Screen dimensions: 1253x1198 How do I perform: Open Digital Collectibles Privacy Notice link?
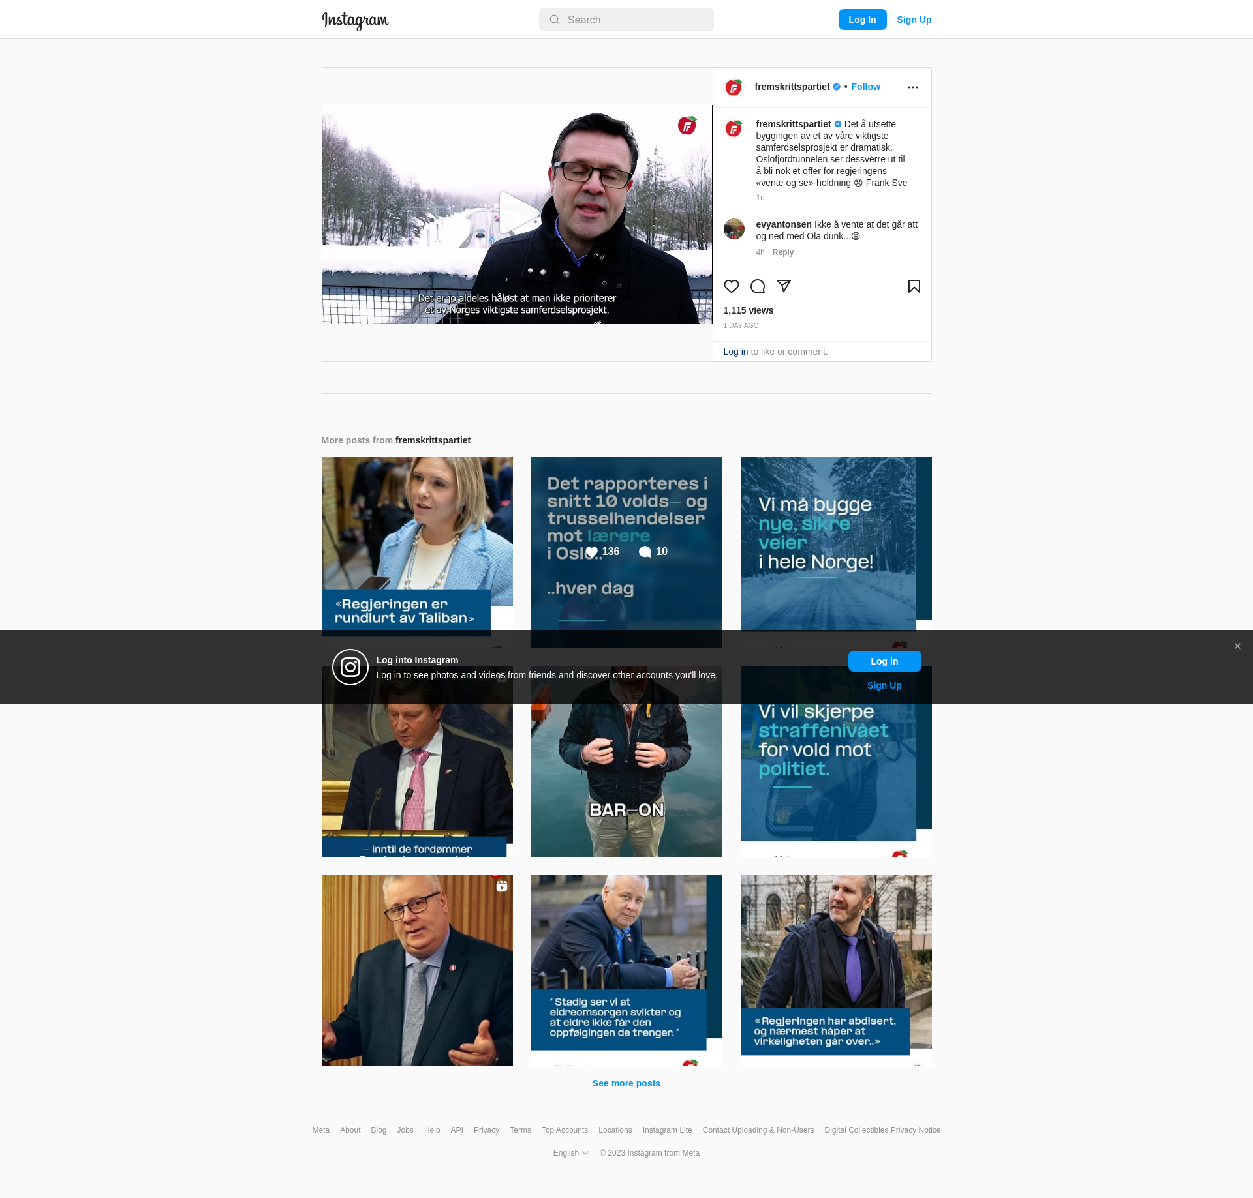click(x=882, y=1130)
